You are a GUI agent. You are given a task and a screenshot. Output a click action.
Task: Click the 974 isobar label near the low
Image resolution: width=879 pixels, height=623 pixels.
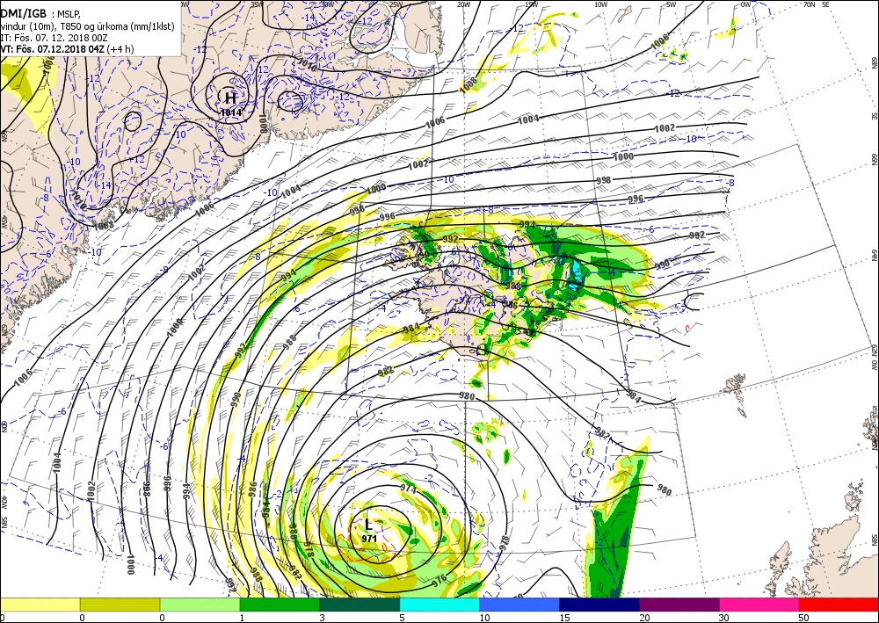(x=408, y=489)
